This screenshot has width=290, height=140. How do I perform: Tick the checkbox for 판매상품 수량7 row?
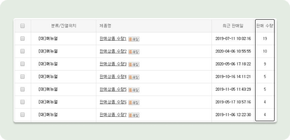click(22, 115)
